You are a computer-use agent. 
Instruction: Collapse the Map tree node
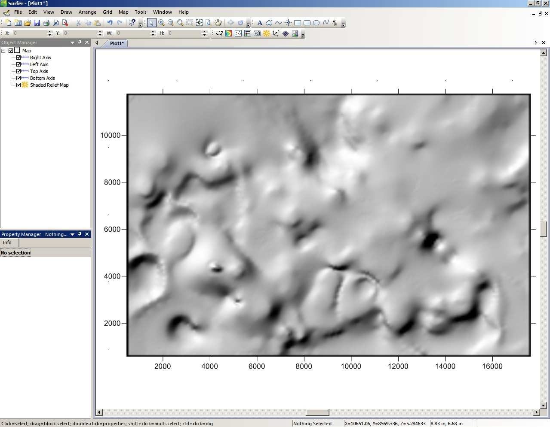pos(3,51)
